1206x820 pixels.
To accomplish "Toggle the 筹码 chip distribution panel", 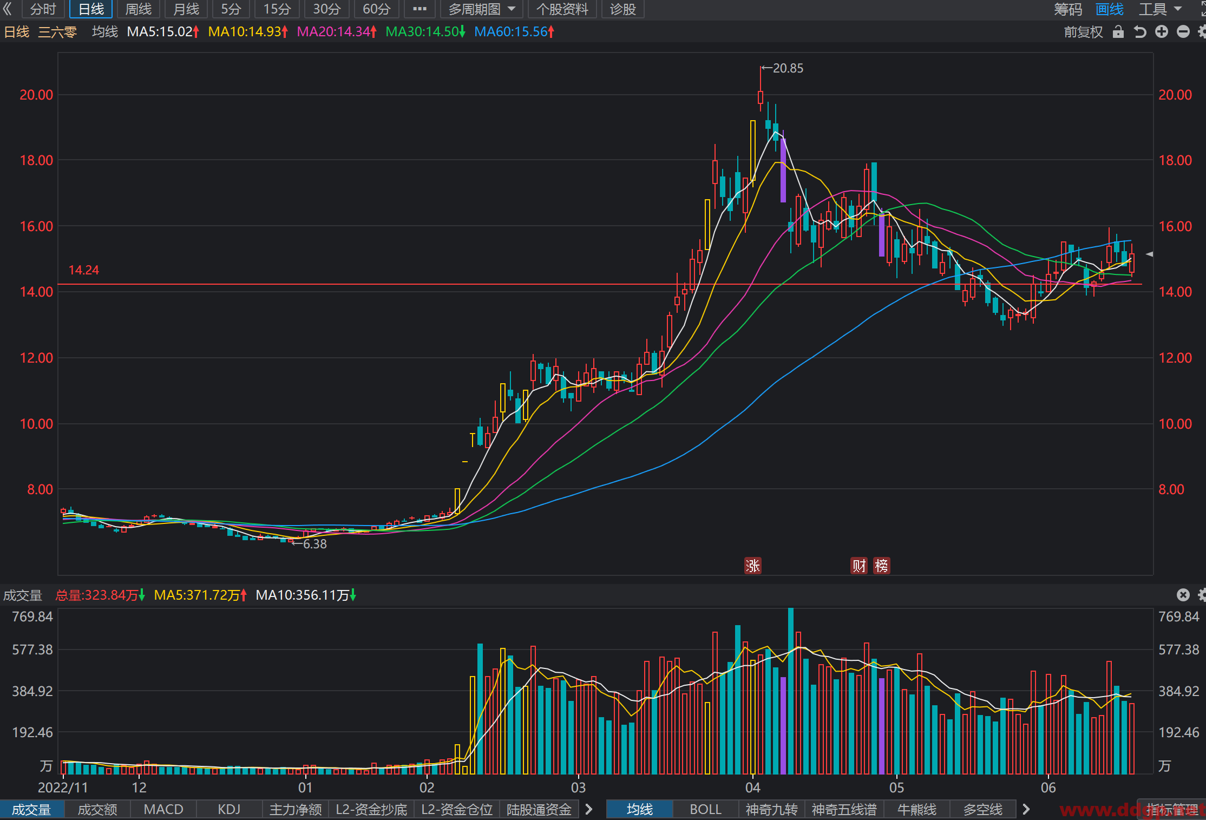I will (1068, 9).
